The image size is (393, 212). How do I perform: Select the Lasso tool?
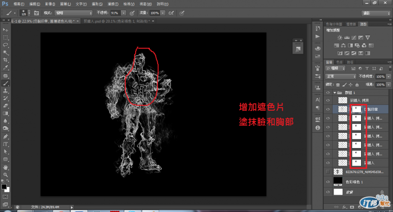pyautogui.click(x=5, y=45)
